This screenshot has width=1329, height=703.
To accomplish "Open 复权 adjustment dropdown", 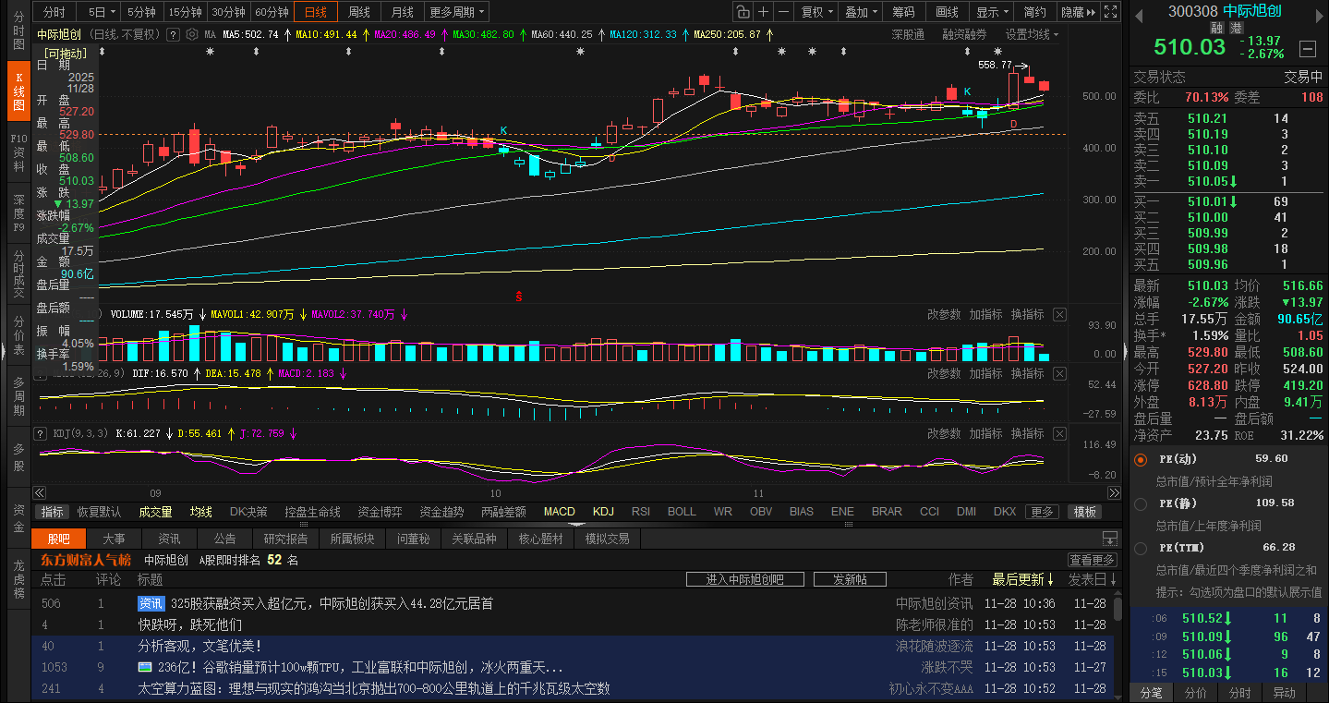I will coord(817,12).
